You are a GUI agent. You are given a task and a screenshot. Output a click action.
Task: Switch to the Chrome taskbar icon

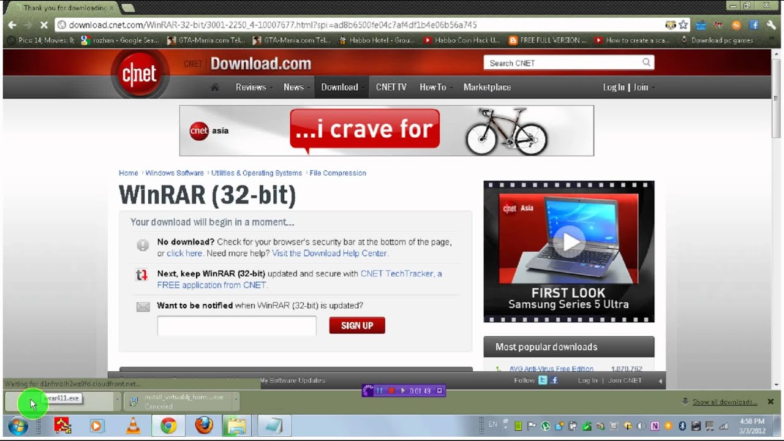(168, 425)
